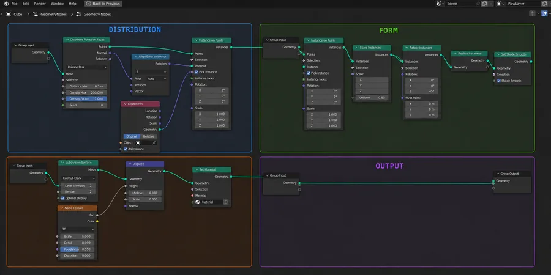
Task: Collapse the Object Info node
Action: [x=125, y=104]
